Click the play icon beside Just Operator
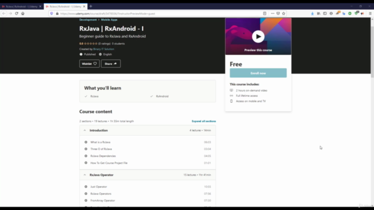374x210 pixels. coord(86,187)
